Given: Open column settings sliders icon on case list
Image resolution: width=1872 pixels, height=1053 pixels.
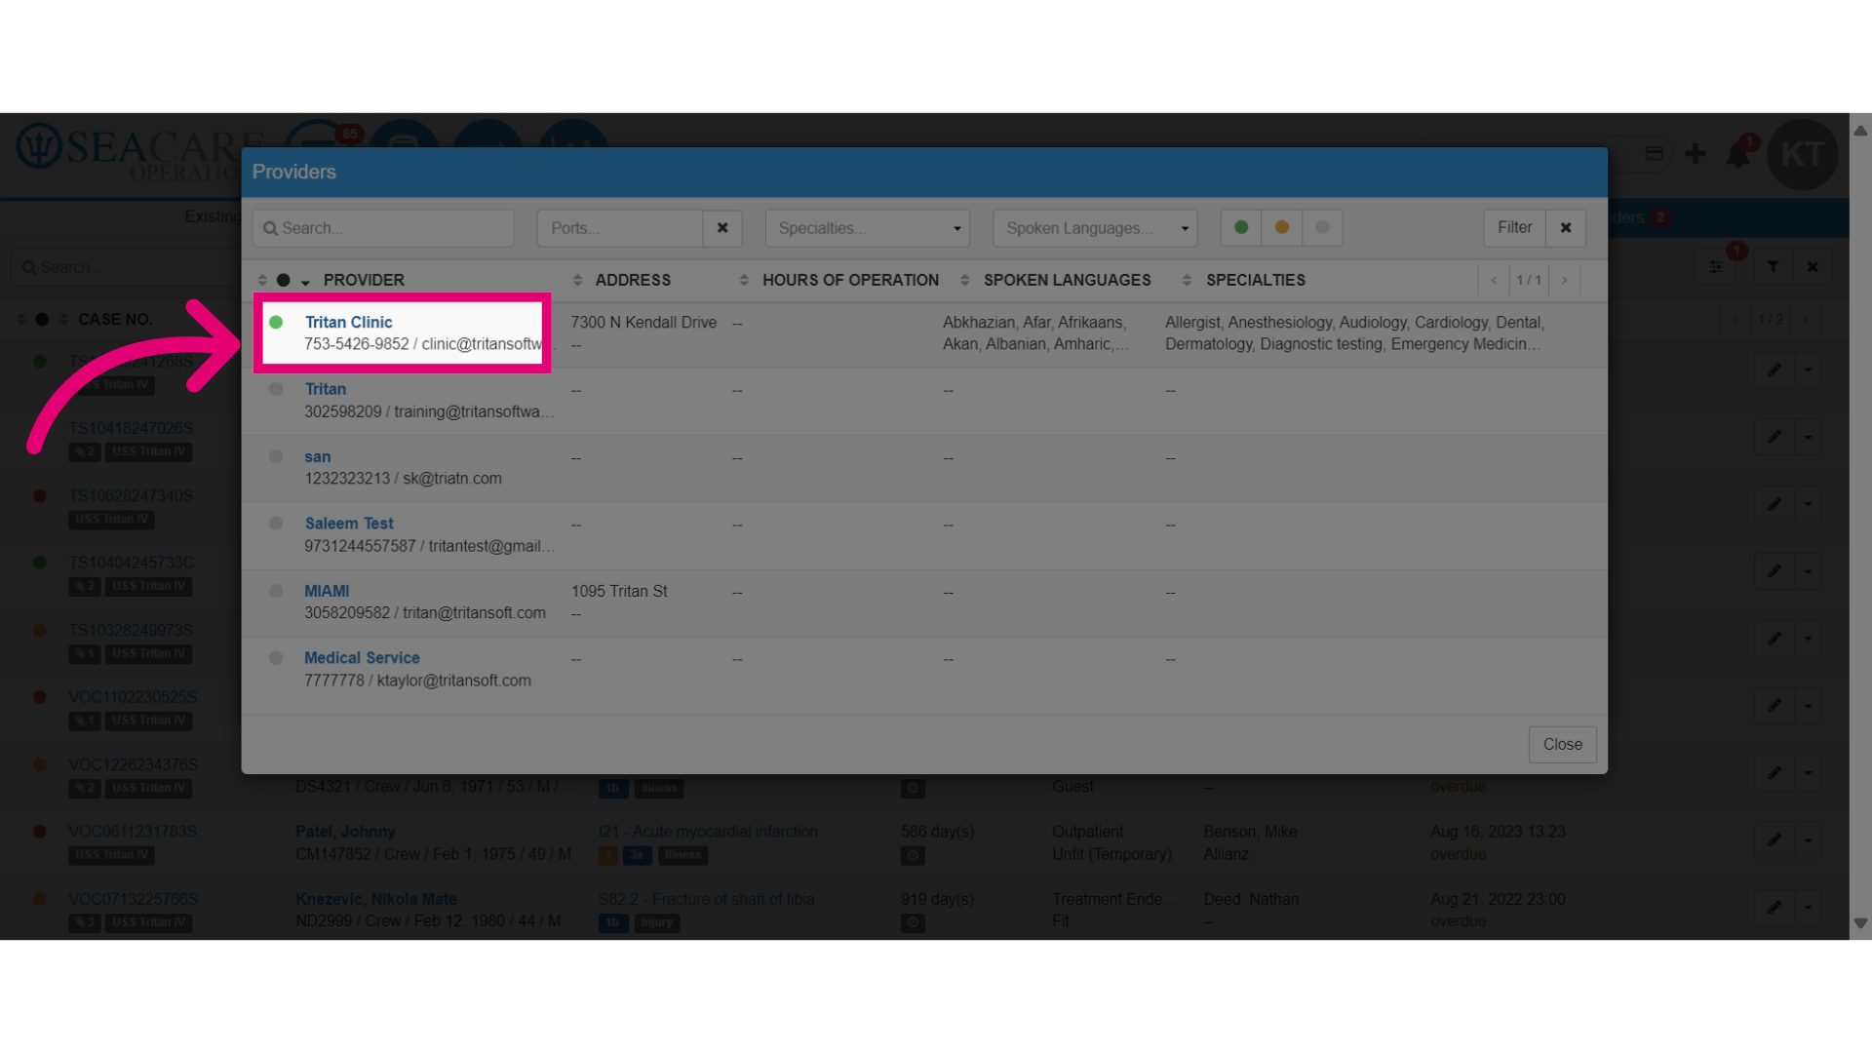Looking at the screenshot, I should pyautogui.click(x=1716, y=266).
